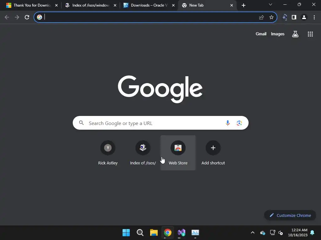Open Images link
321x240 pixels.
click(278, 34)
